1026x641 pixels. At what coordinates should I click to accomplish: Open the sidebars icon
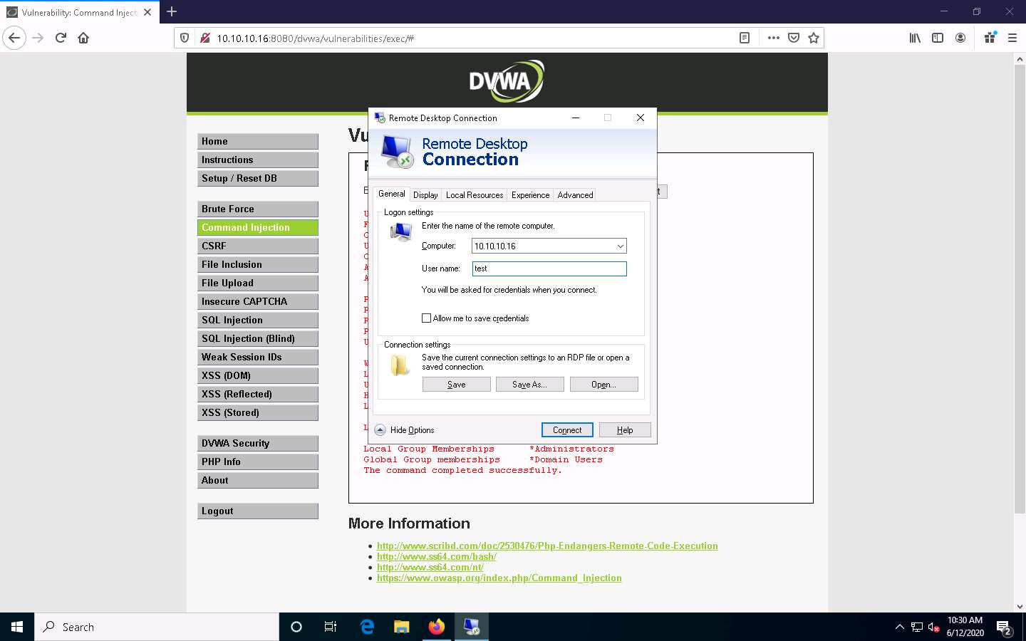[x=938, y=37]
